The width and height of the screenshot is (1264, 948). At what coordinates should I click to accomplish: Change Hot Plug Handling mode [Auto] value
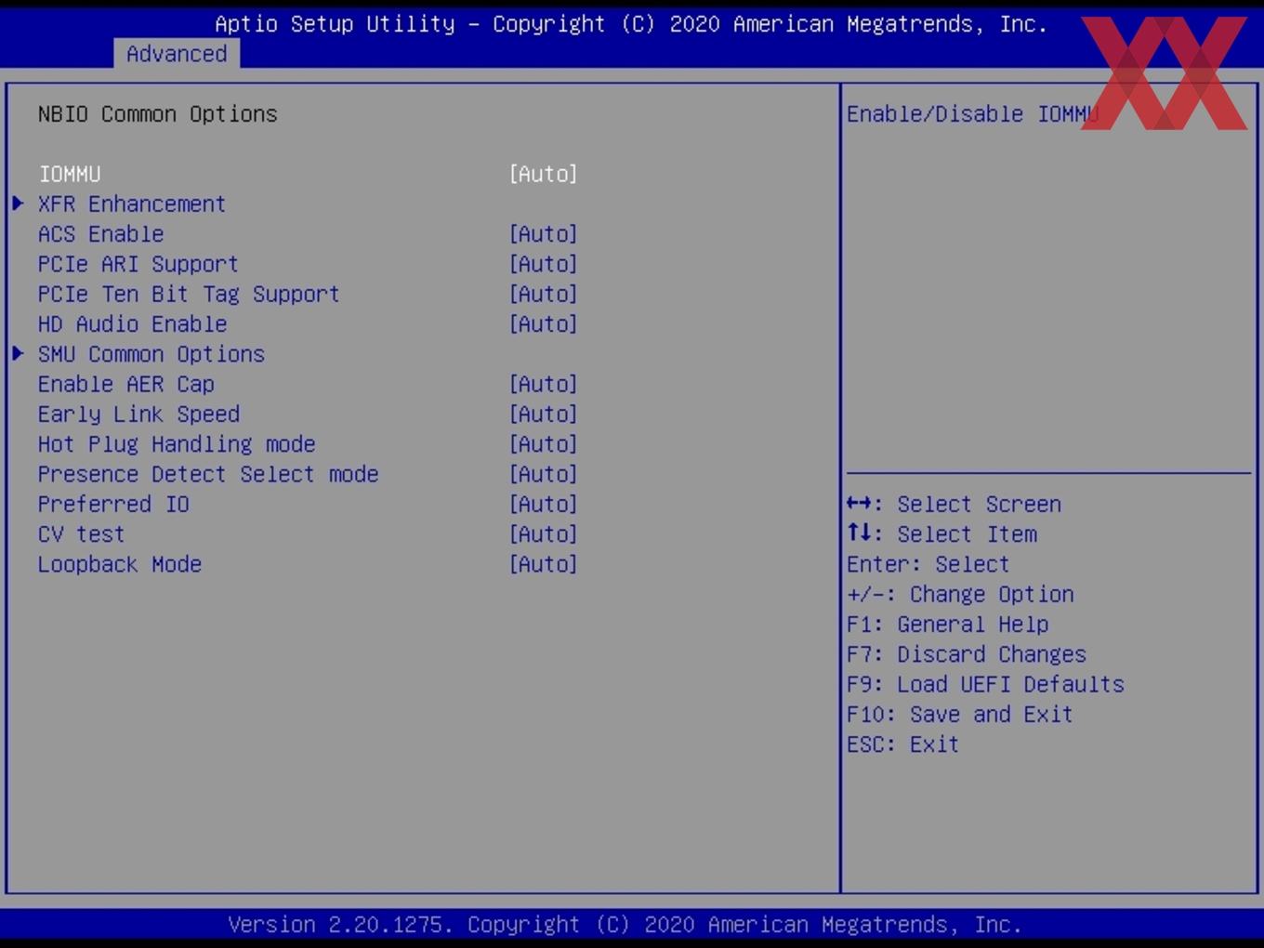544,444
